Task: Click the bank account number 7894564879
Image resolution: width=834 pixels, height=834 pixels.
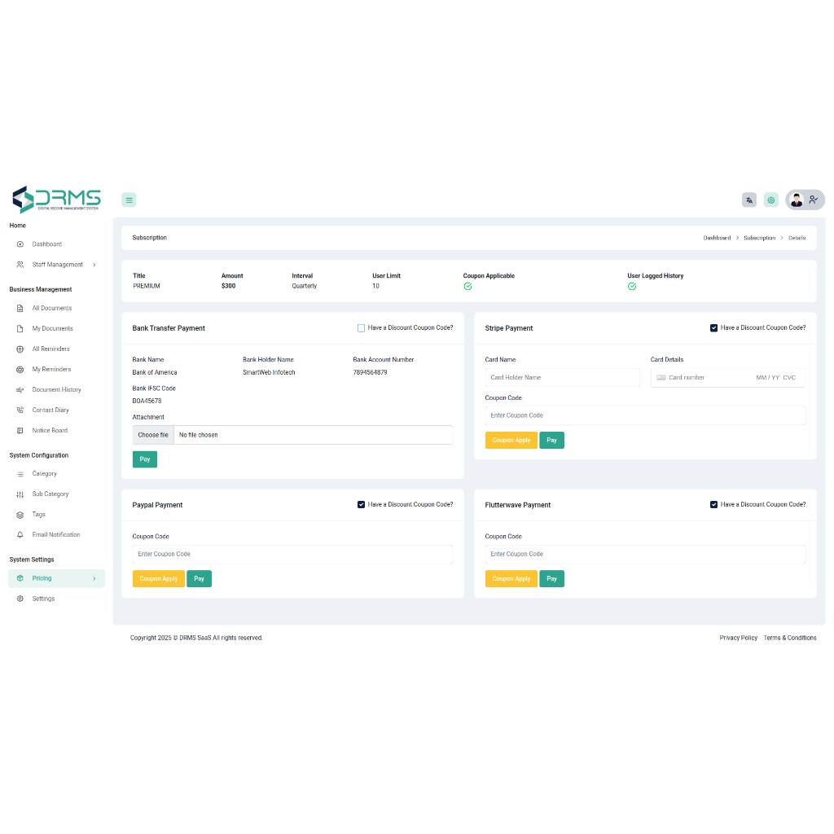Action: pyautogui.click(x=371, y=372)
